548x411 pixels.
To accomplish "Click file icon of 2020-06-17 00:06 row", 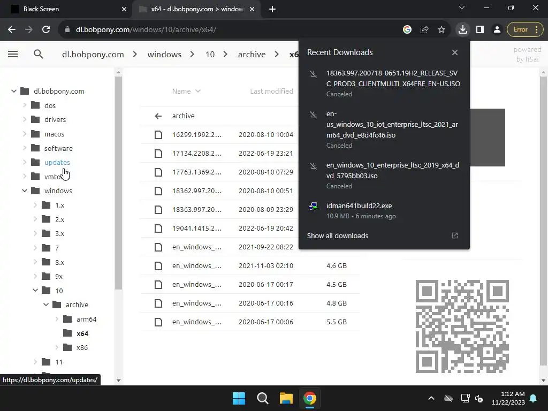I will click(x=158, y=322).
